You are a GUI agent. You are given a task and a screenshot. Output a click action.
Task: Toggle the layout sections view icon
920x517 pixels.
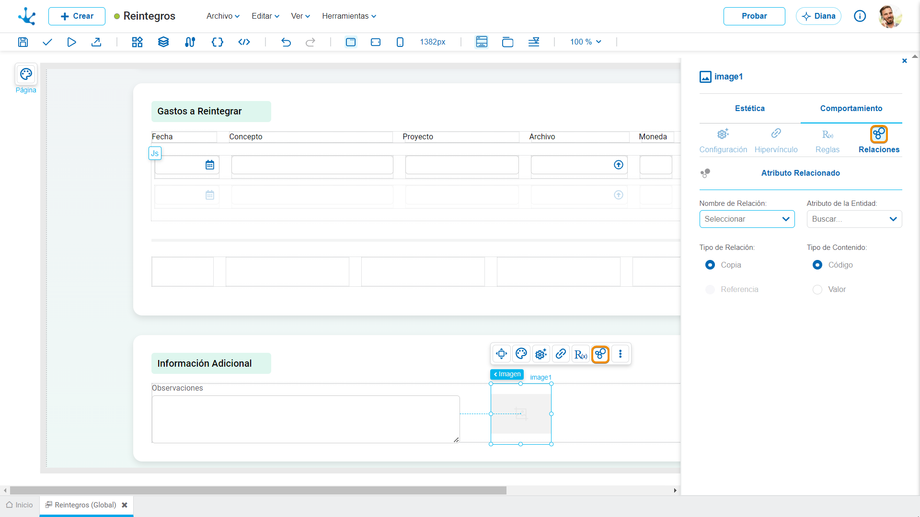coord(482,42)
